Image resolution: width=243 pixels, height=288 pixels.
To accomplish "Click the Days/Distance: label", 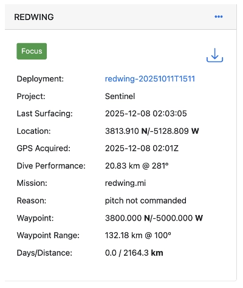I will pyautogui.click(x=44, y=253).
